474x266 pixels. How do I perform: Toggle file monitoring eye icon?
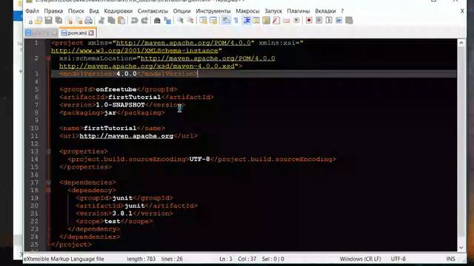(x=296, y=21)
